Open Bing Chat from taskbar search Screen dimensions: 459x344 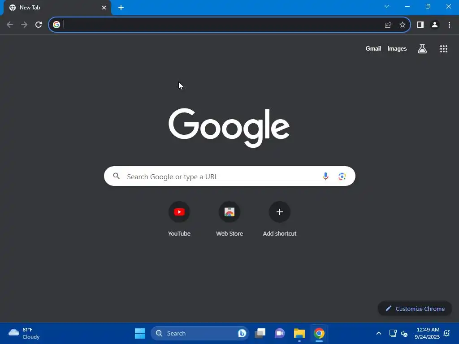click(x=242, y=333)
